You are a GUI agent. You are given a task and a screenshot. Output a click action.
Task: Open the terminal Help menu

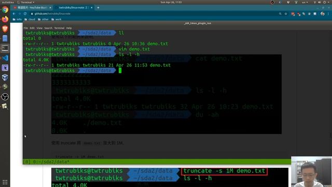[69, 28]
